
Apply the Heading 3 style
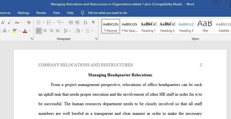(x=186, y=26)
